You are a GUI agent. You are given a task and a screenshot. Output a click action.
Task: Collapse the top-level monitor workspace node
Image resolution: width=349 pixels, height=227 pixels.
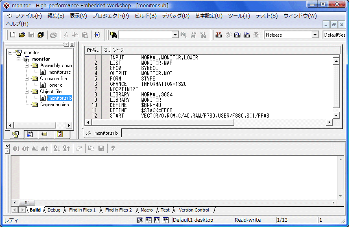(x=11, y=52)
